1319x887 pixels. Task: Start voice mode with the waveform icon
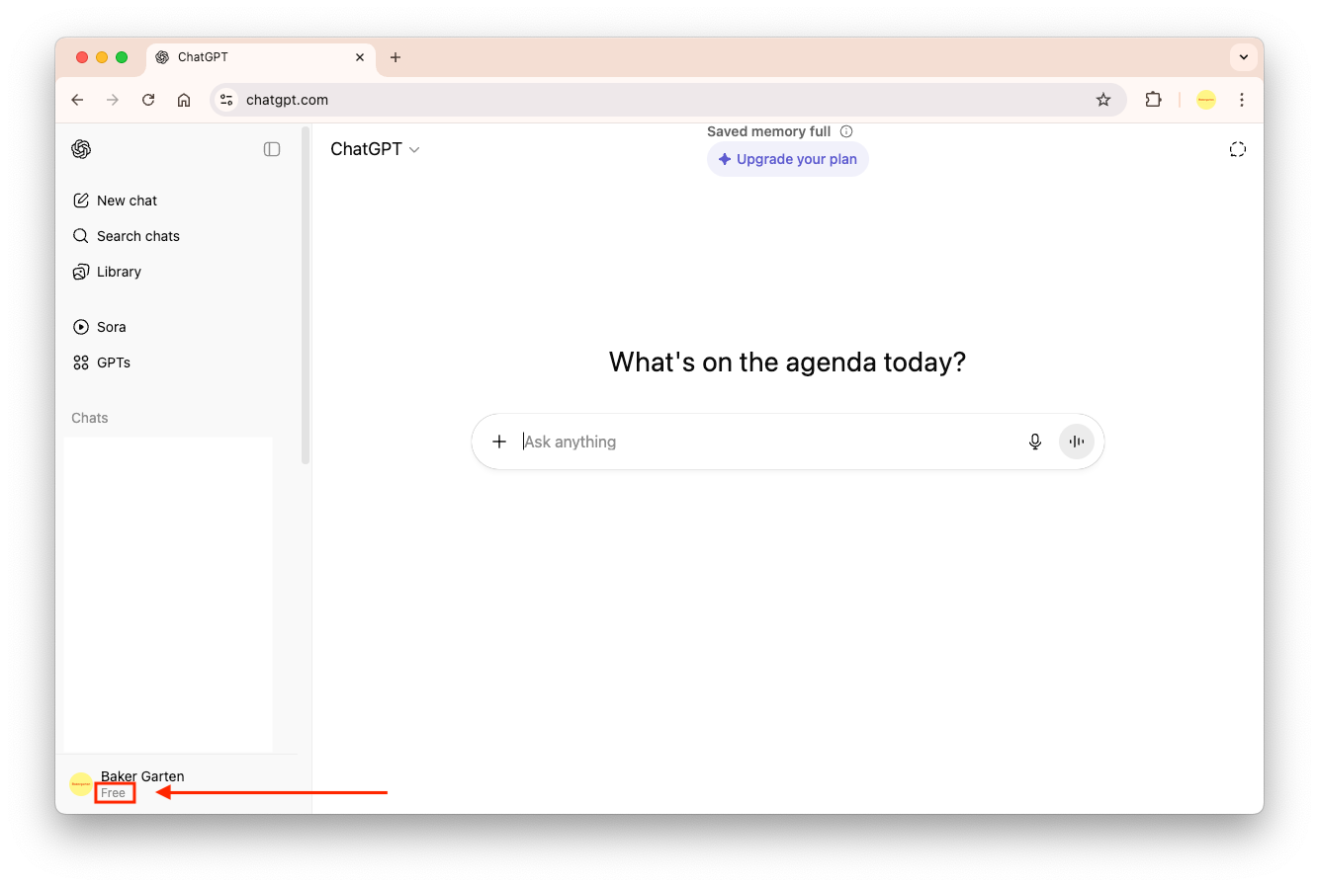(x=1077, y=442)
